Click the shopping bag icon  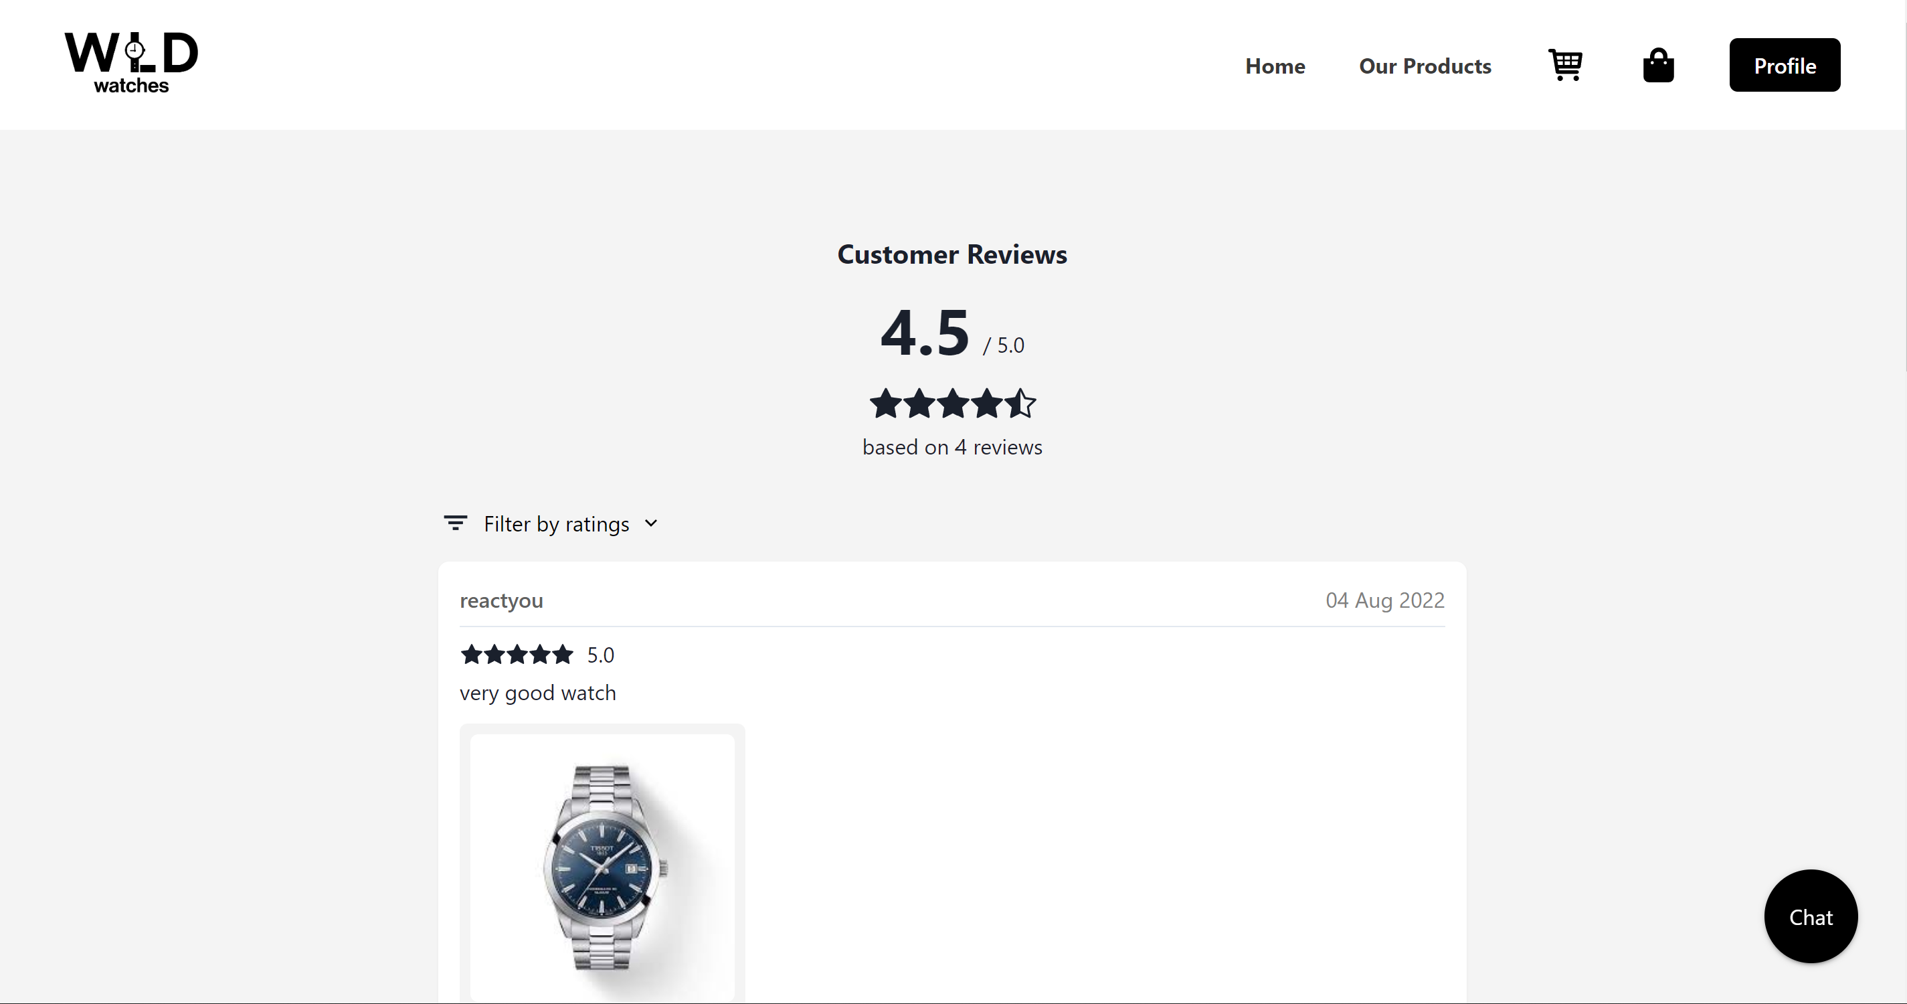pyautogui.click(x=1658, y=65)
